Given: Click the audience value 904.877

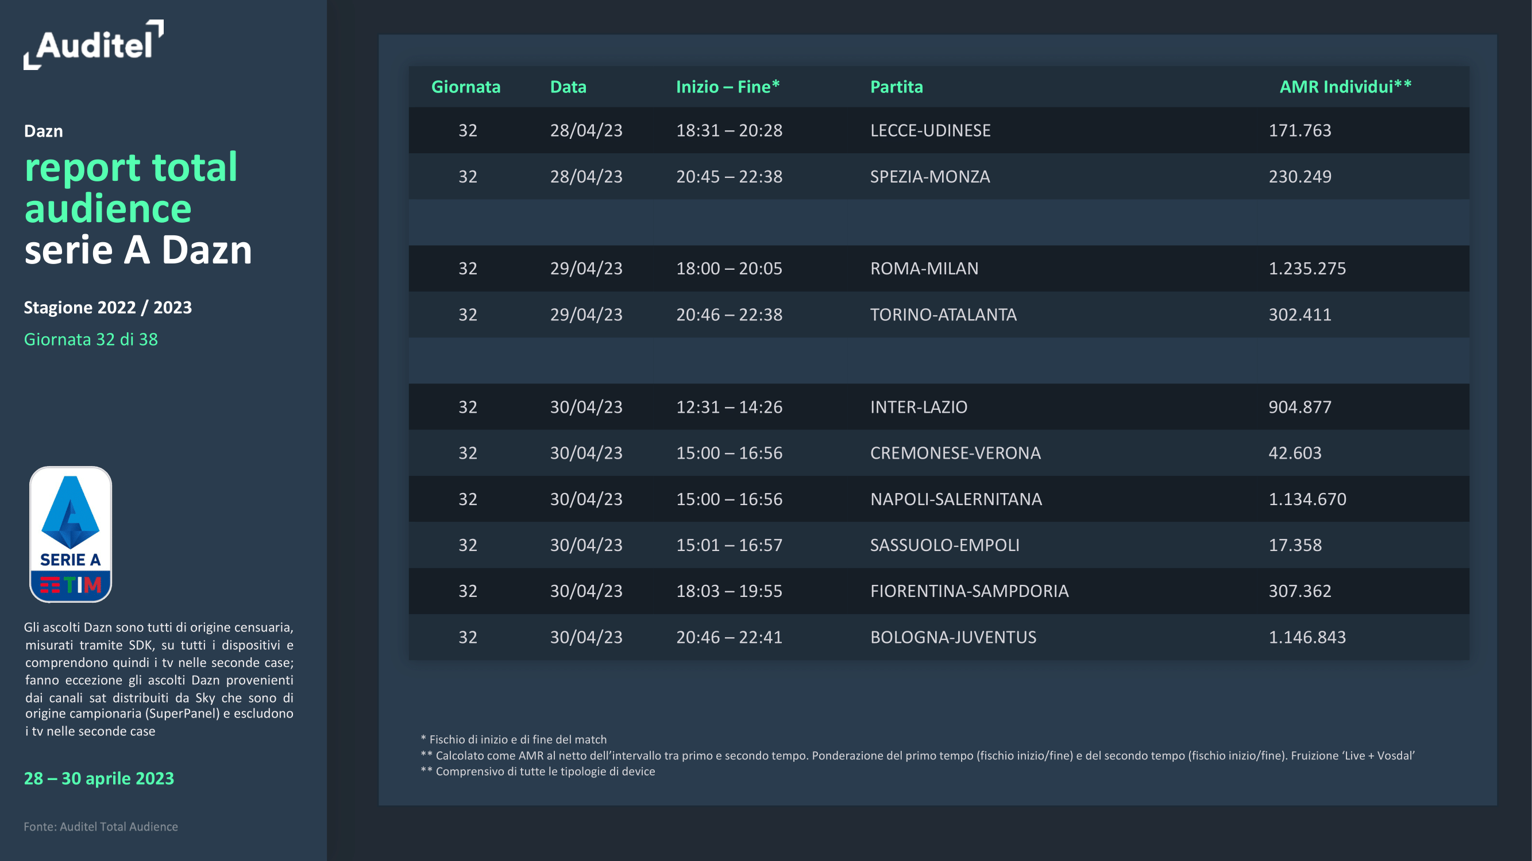Looking at the screenshot, I should 1299,407.
